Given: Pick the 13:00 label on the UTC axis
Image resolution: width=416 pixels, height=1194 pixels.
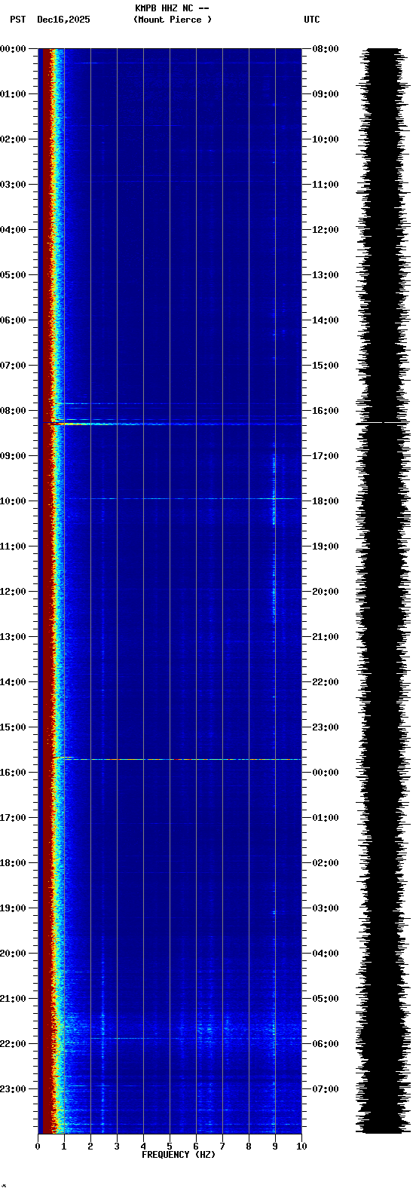Looking at the screenshot, I should coord(325,275).
